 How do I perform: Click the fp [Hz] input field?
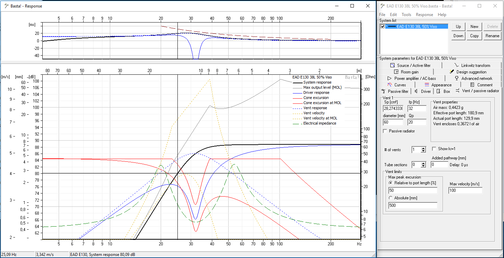click(x=417, y=109)
